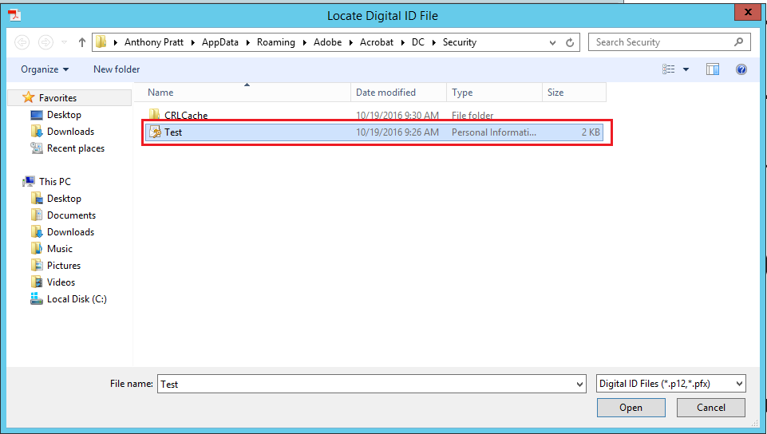Click the Up one level arrow
The height and width of the screenshot is (434, 767).
[x=81, y=42]
